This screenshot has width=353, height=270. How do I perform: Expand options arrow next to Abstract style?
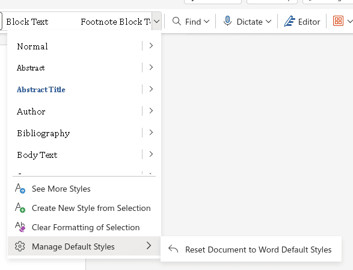coord(151,67)
